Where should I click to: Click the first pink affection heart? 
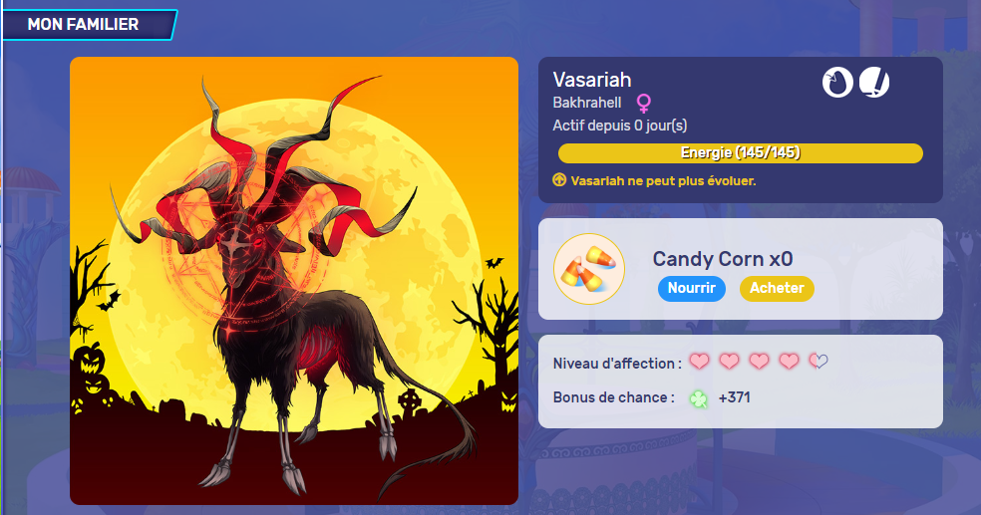pos(700,362)
